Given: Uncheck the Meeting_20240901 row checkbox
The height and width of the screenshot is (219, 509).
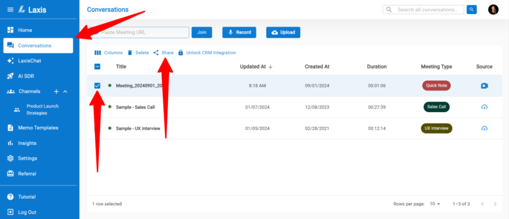Looking at the screenshot, I should [97, 86].
